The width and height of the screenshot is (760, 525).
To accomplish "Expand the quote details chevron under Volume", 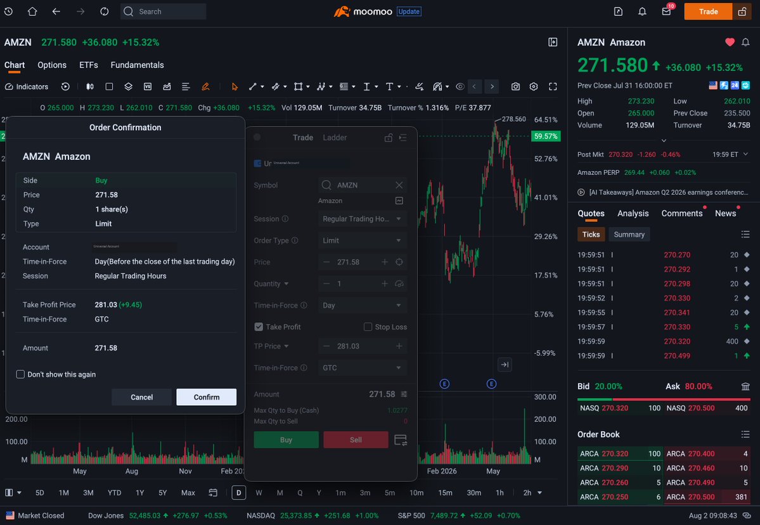I will click(x=664, y=141).
